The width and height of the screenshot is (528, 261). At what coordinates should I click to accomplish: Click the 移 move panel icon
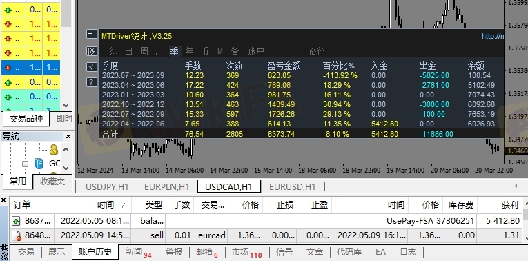coord(91,51)
